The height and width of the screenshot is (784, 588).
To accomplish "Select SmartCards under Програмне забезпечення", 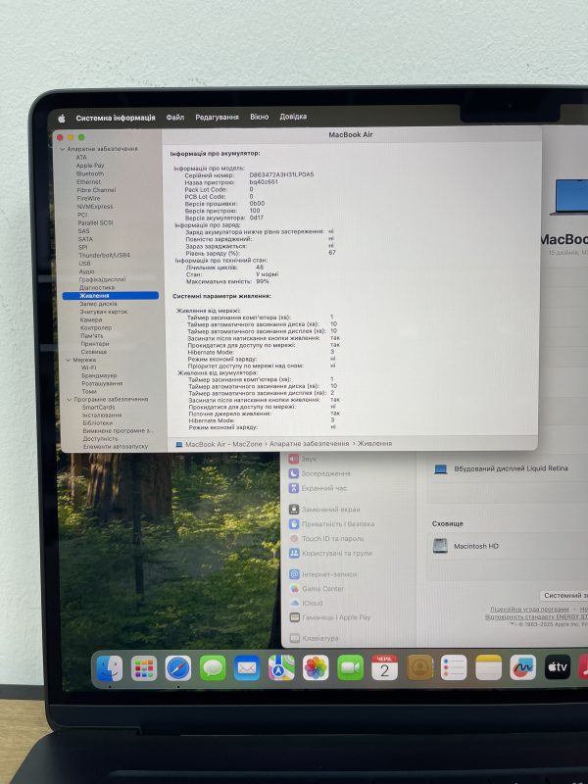I will 99,408.
